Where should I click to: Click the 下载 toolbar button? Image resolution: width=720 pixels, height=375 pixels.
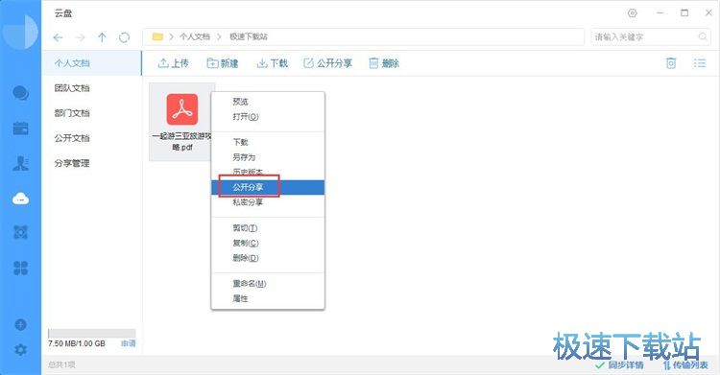tap(273, 63)
